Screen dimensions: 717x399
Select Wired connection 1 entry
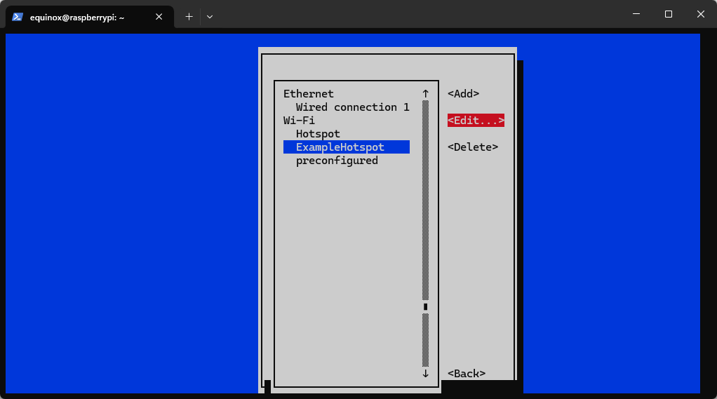(353, 107)
